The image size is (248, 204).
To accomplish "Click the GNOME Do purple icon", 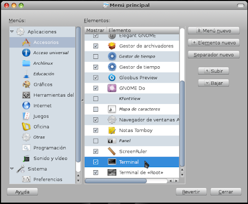I will [x=112, y=88].
